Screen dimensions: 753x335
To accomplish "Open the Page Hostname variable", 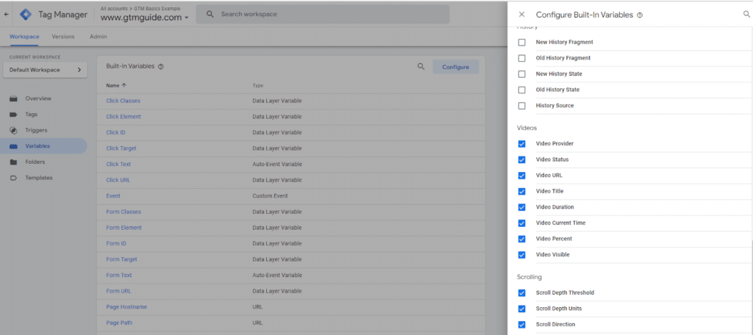I will click(x=126, y=306).
